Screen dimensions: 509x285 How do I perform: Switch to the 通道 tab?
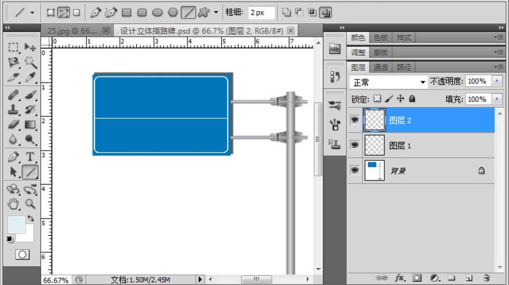(381, 67)
